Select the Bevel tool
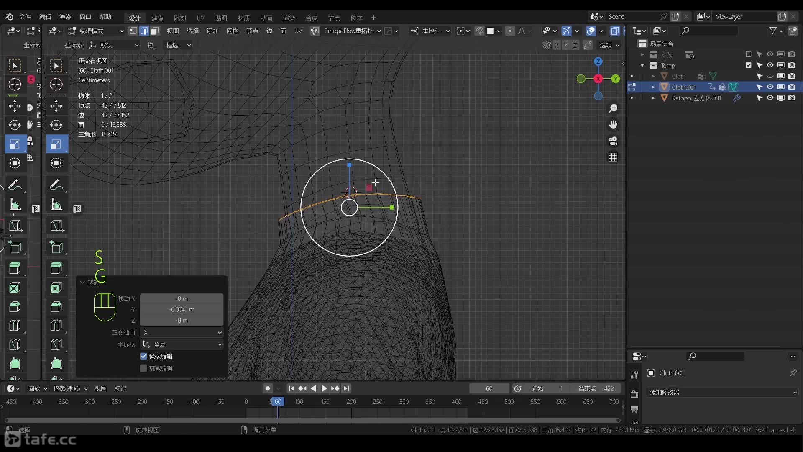This screenshot has width=803, height=452. coord(56,307)
